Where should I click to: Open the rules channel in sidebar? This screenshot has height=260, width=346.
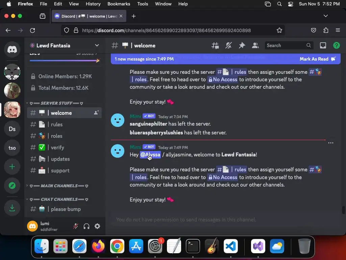64,125
